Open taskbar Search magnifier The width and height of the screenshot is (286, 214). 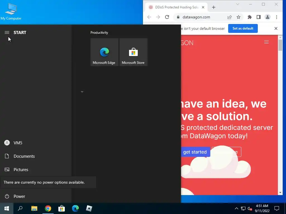pyautogui.click(x=20, y=208)
